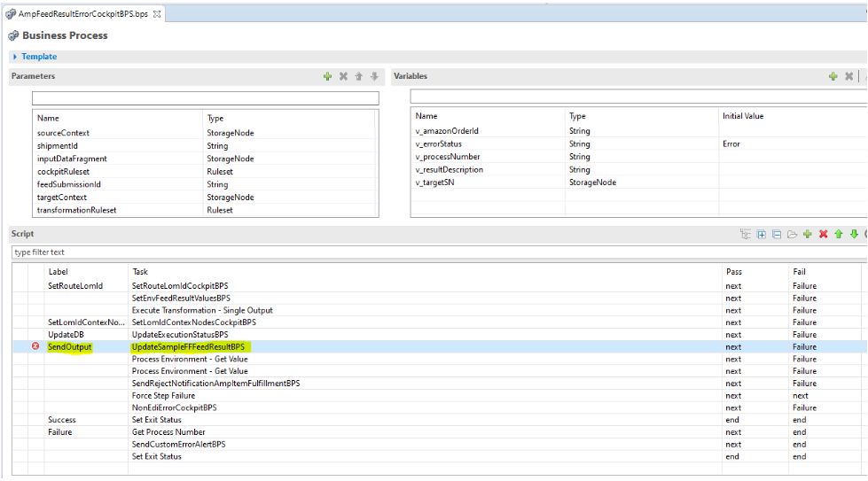Add a script step with green plus
Image resolution: width=868 pixels, height=481 pixels.
point(808,235)
